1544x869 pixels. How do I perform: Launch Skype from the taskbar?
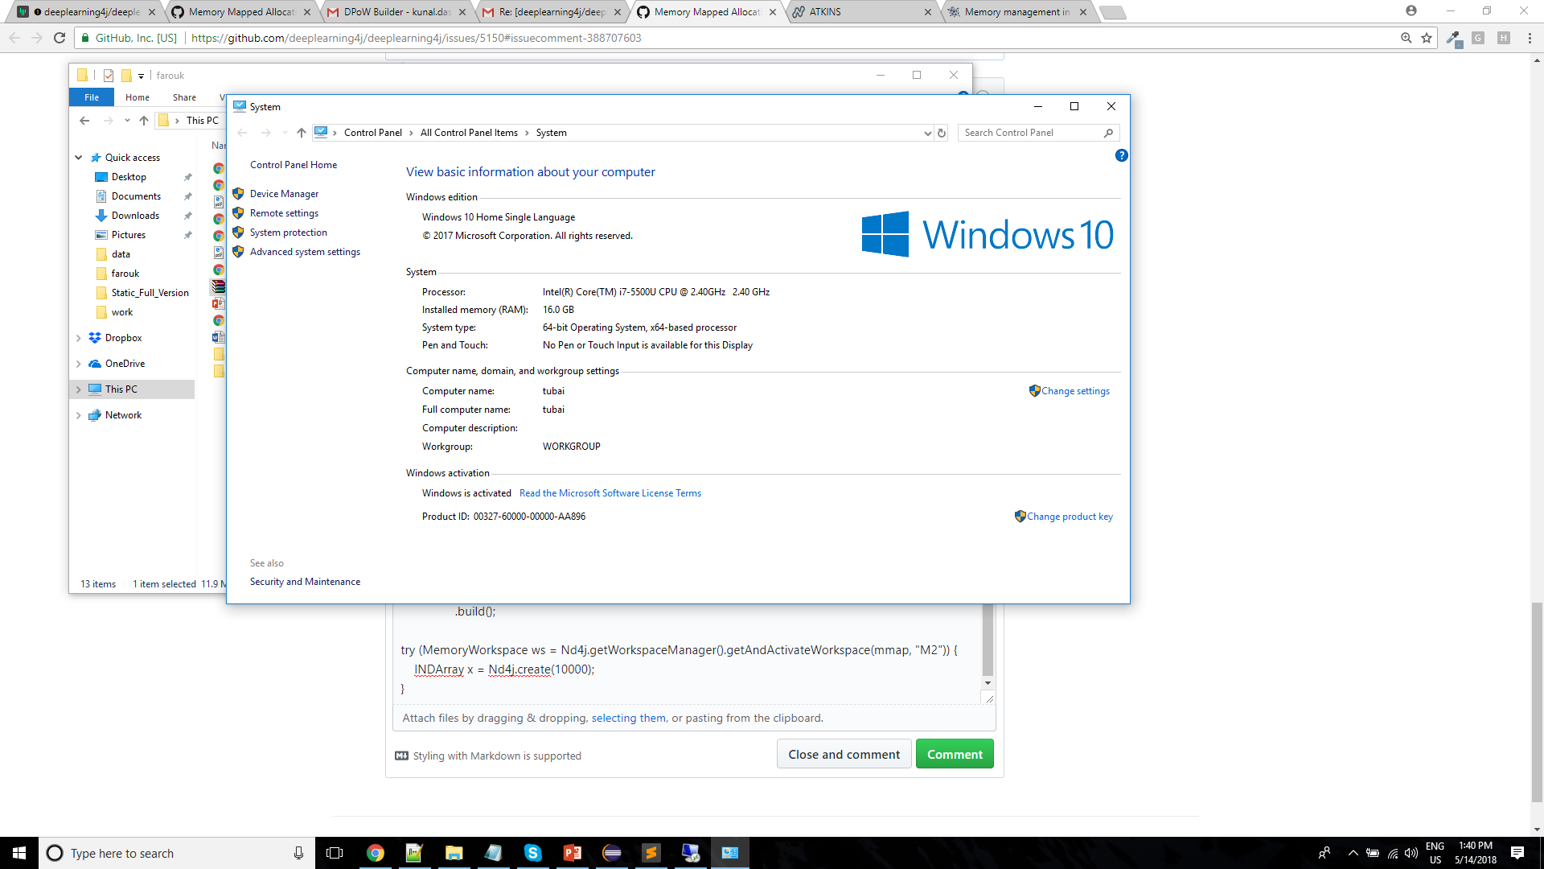pyautogui.click(x=533, y=852)
